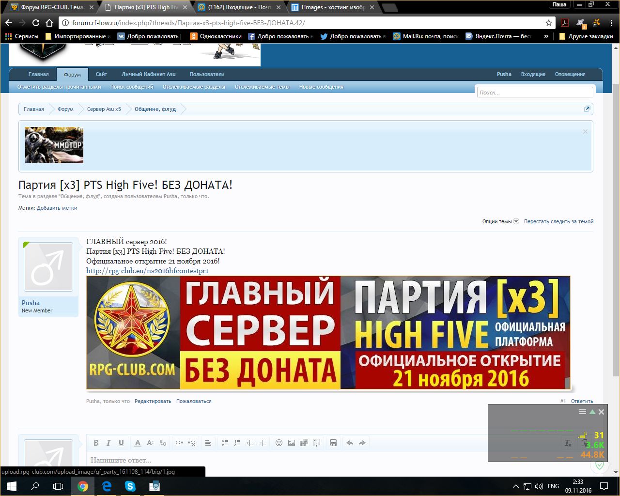
Task: Decrease indent in the reply editor
Action: click(250, 443)
